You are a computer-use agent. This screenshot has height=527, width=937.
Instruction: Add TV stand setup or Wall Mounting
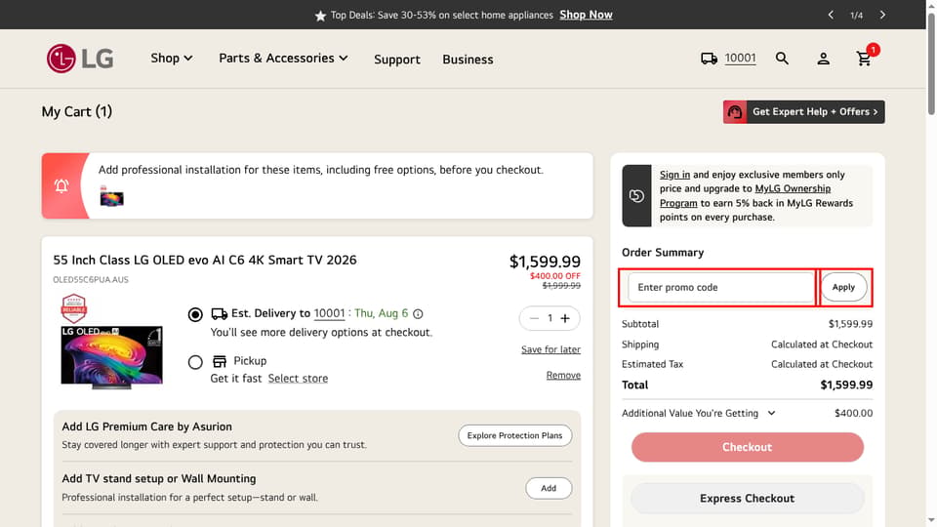coord(549,488)
